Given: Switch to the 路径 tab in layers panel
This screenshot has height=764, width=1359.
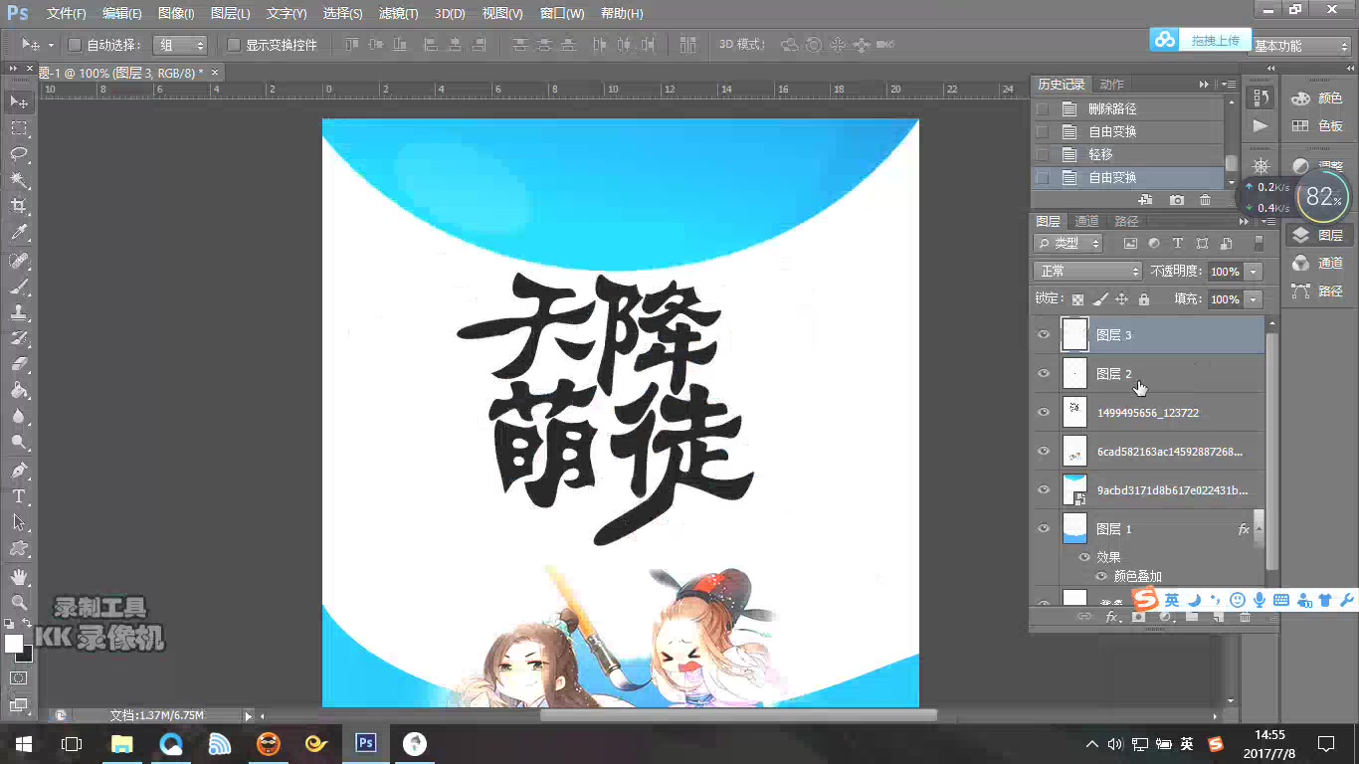Looking at the screenshot, I should 1126,222.
